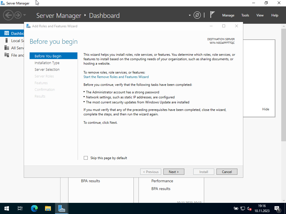Open the View menu
Screen dimensions: 286x214
(x=260, y=15)
